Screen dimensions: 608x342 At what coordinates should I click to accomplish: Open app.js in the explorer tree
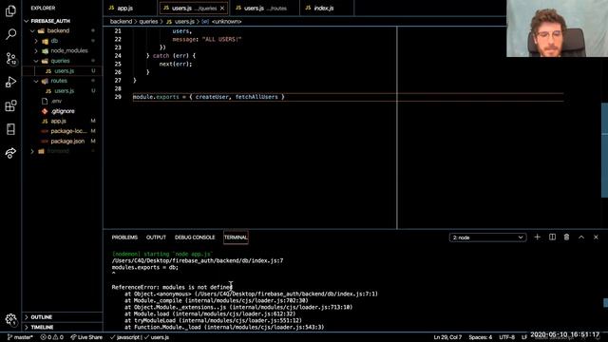pos(58,122)
